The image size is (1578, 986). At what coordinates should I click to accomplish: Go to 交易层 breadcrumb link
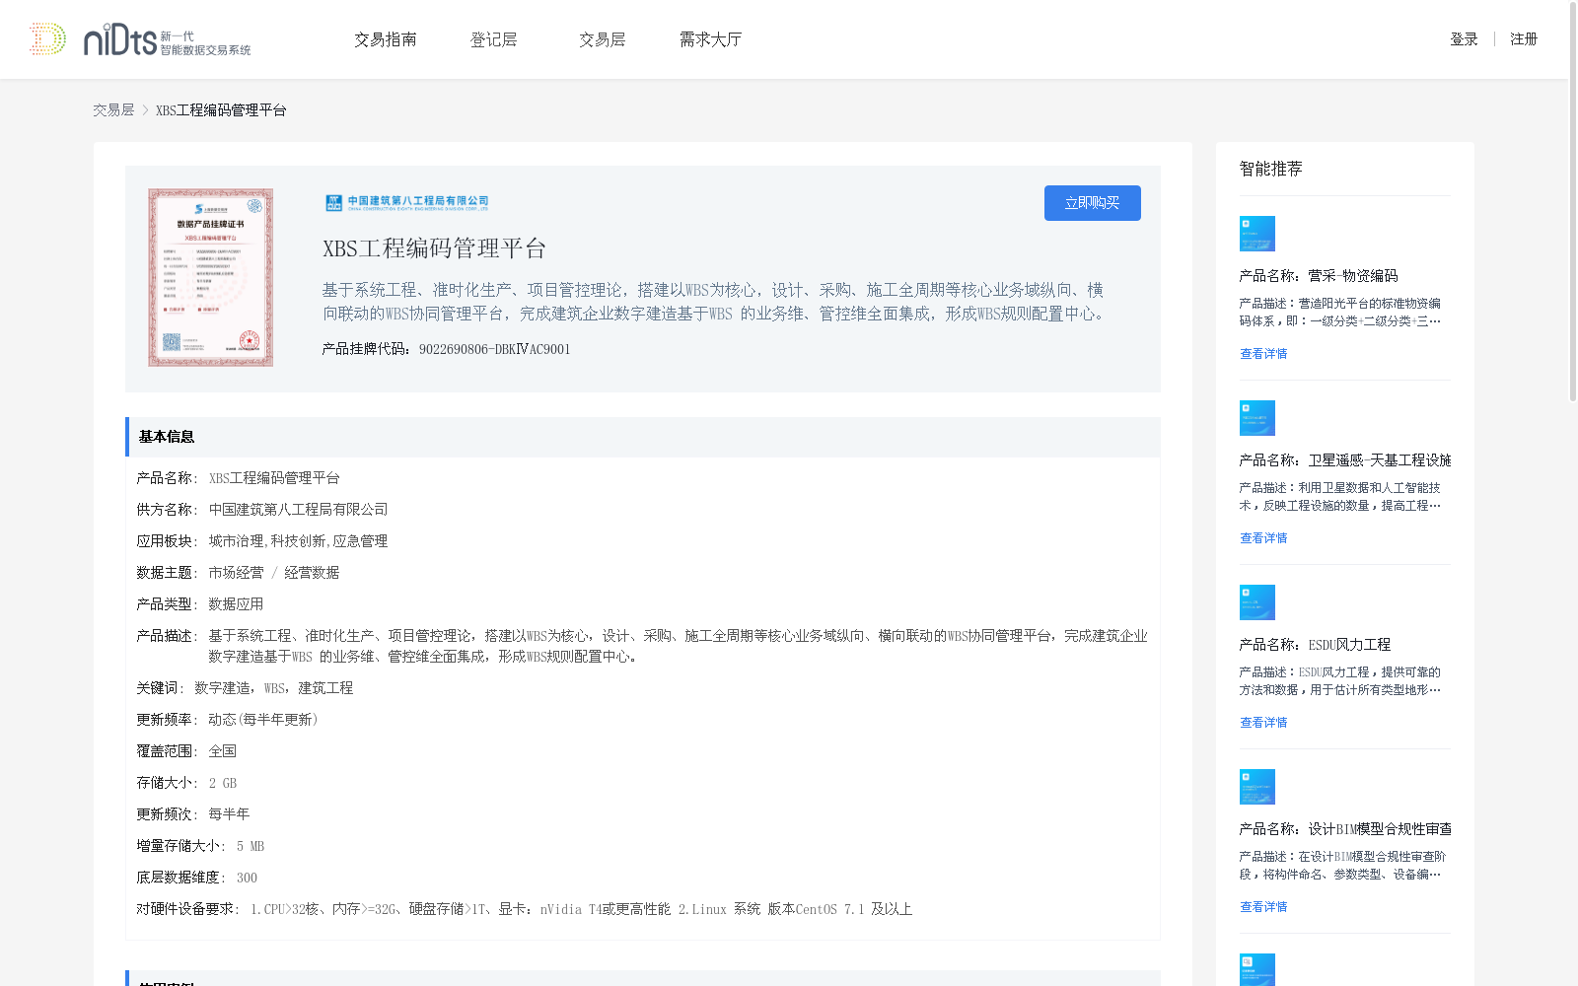tap(113, 110)
